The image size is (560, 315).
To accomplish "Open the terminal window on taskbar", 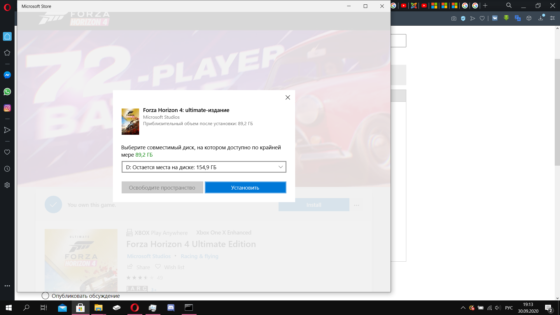I will point(189,308).
